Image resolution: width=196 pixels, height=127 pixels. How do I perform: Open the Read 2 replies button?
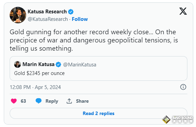click(99, 113)
